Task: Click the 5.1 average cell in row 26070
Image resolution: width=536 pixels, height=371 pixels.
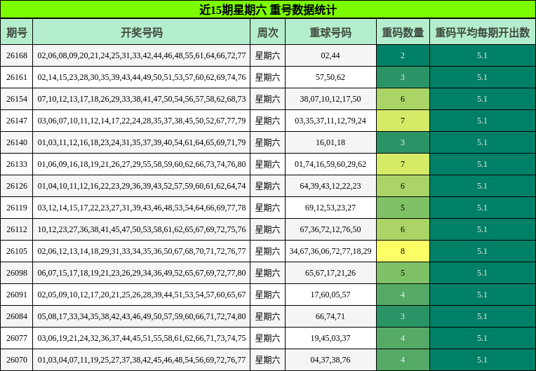Action: coord(483,360)
